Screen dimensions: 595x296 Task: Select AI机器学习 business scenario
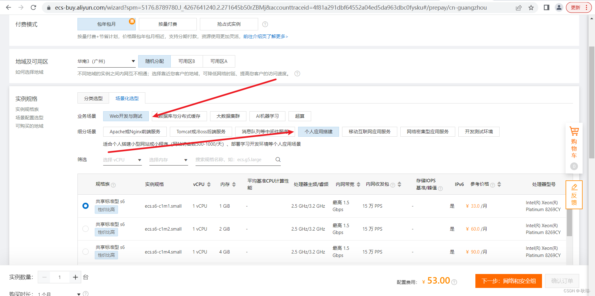pos(267,116)
